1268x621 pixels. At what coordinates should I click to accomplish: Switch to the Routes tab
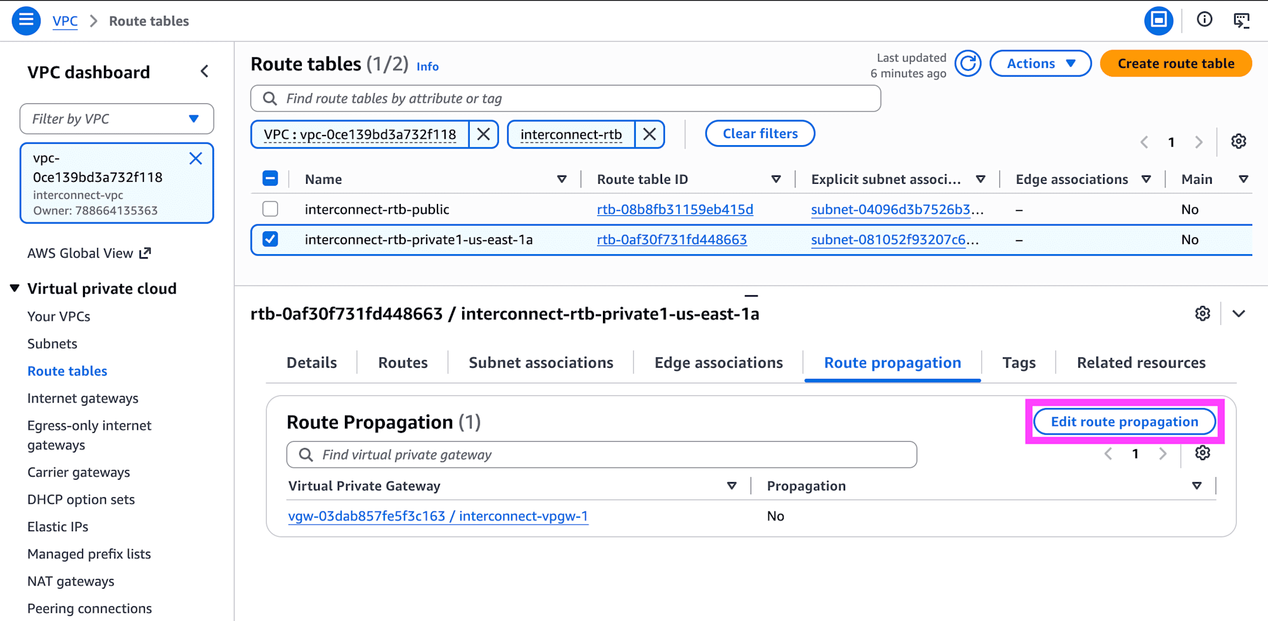tap(403, 362)
